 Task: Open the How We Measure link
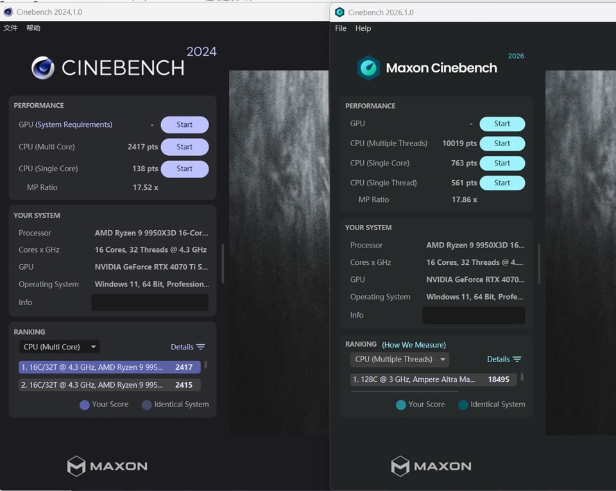coord(414,345)
